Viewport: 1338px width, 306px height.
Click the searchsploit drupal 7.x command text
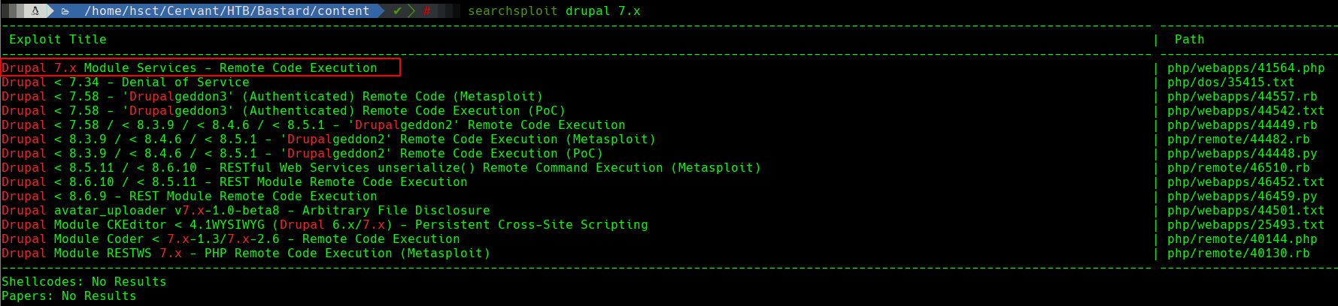point(554,10)
